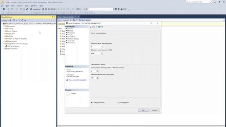Image resolution: width=226 pixels, height=127 pixels.
Task: Select the Advanced page
Action: pyautogui.click(x=71, y=41)
